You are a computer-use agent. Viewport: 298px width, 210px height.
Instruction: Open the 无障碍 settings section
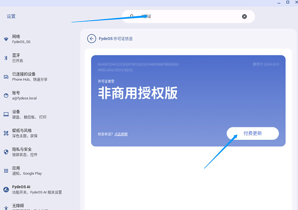(x=39, y=207)
